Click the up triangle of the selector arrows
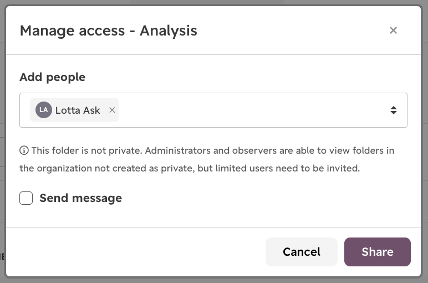This screenshot has width=428, height=283. point(393,108)
